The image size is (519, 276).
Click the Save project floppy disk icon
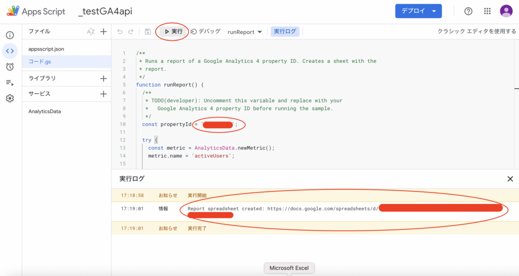[x=147, y=31]
